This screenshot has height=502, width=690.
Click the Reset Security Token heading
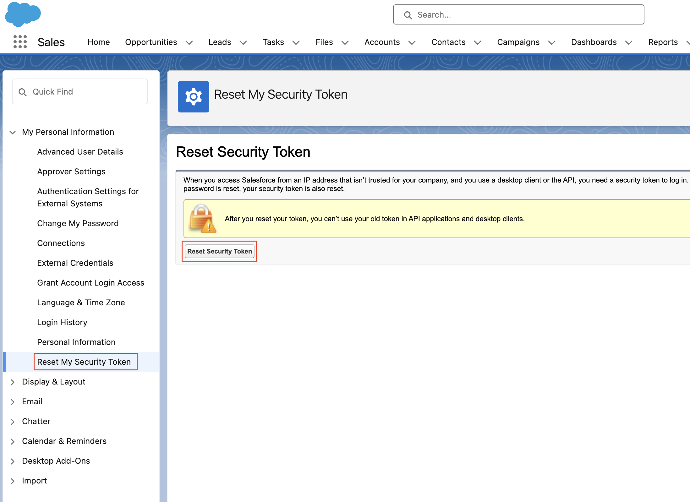(x=243, y=152)
